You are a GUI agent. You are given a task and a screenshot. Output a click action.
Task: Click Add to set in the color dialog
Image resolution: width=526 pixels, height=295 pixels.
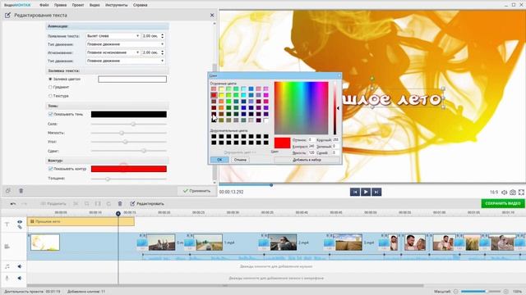point(307,160)
